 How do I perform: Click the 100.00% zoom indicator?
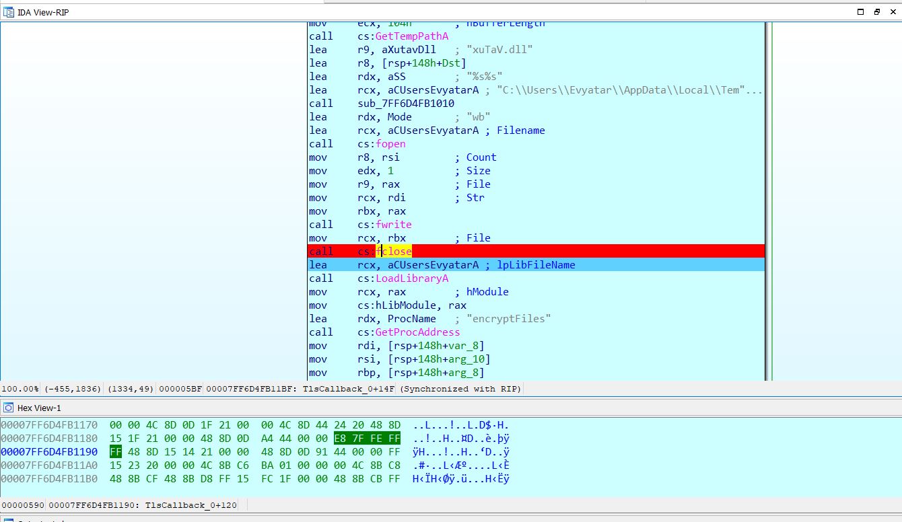coord(20,389)
